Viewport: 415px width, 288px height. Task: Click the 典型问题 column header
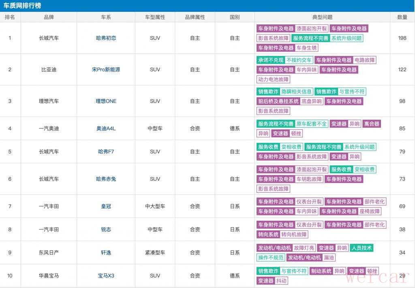pyautogui.click(x=322, y=17)
